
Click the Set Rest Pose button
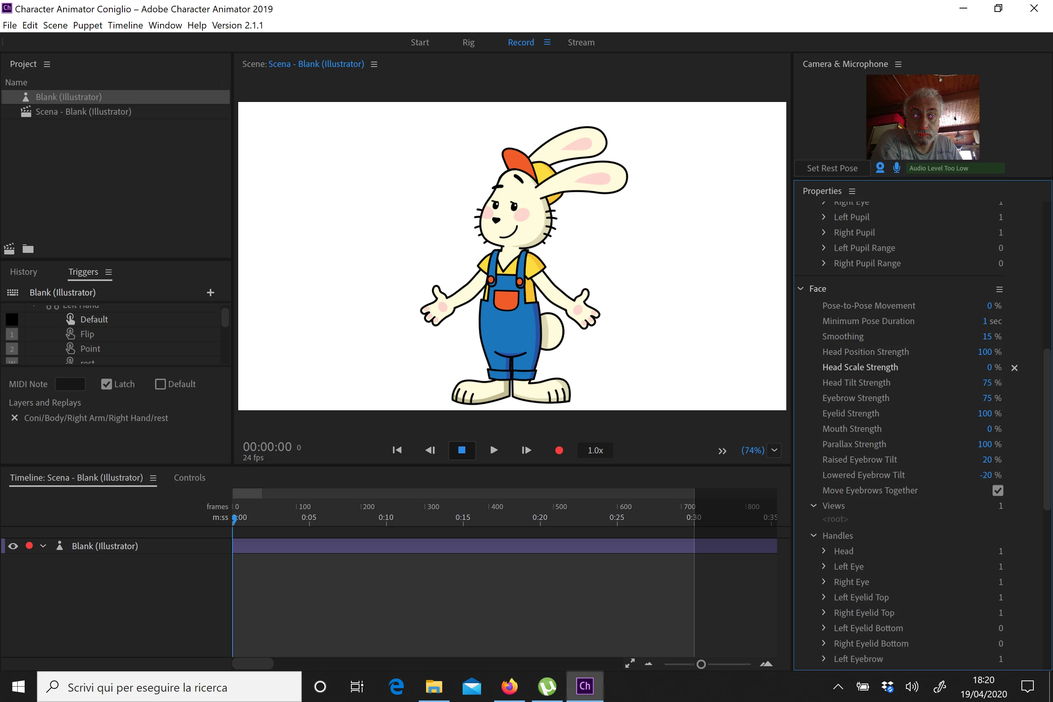coord(832,168)
